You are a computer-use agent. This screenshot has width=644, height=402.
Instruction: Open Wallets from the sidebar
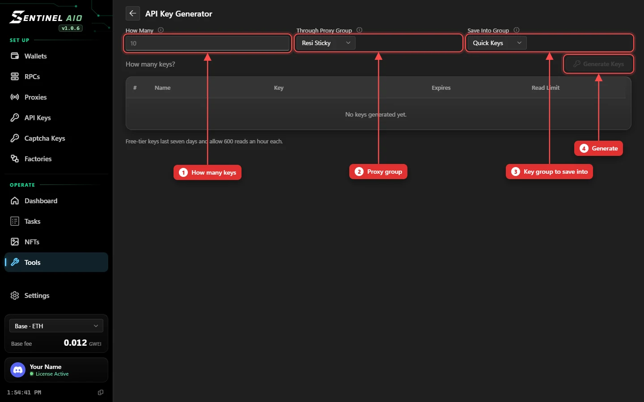click(x=56, y=56)
